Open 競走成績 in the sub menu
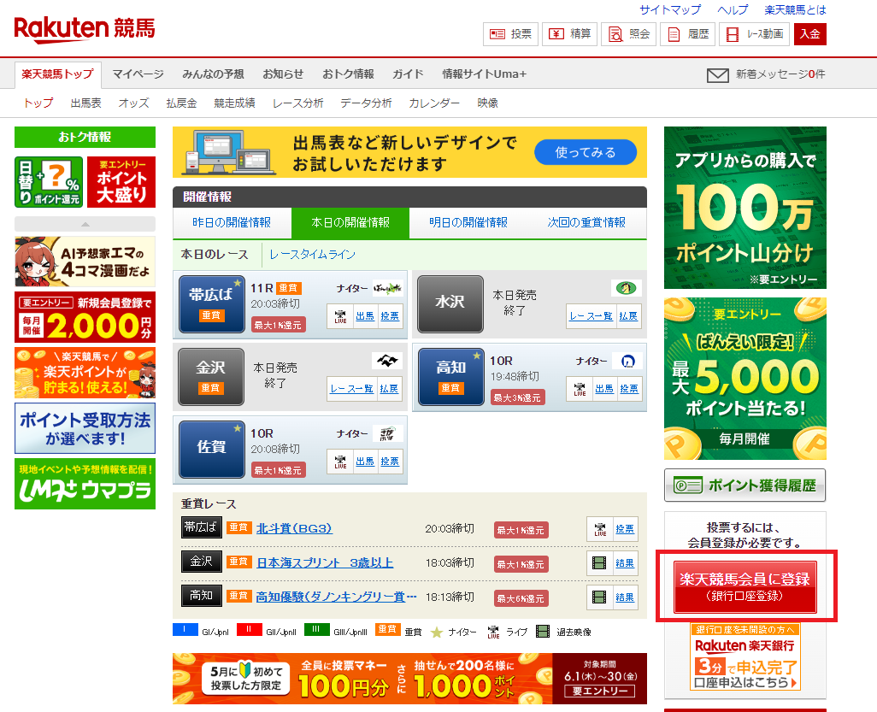The image size is (877, 712). (234, 103)
